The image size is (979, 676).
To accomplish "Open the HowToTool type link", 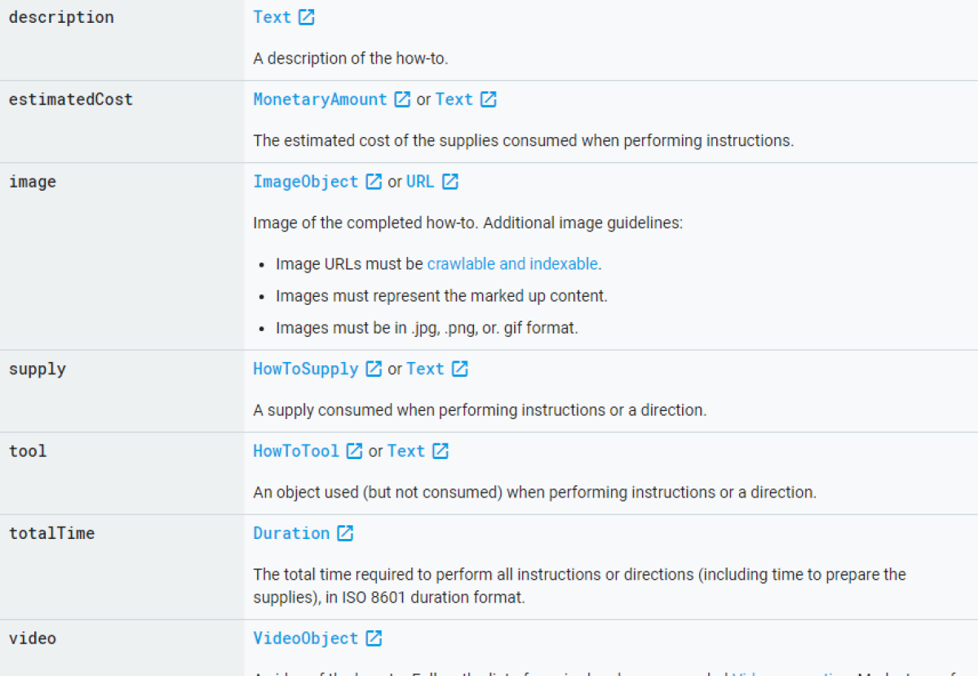I will pos(295,451).
